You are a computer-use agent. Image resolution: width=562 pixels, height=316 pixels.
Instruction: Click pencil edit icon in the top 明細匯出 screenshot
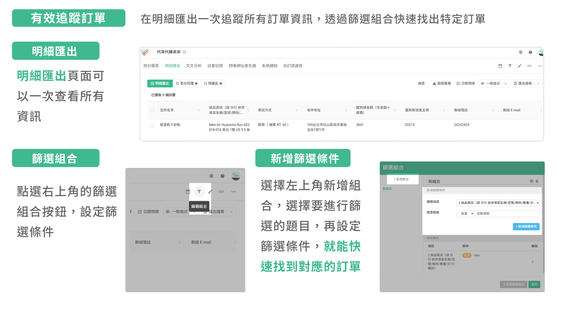[519, 66]
